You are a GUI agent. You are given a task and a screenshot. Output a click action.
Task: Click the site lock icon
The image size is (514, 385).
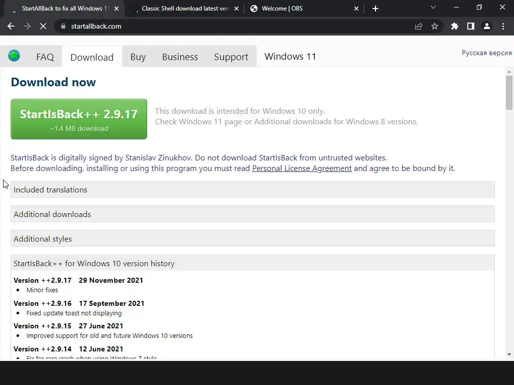(x=63, y=26)
